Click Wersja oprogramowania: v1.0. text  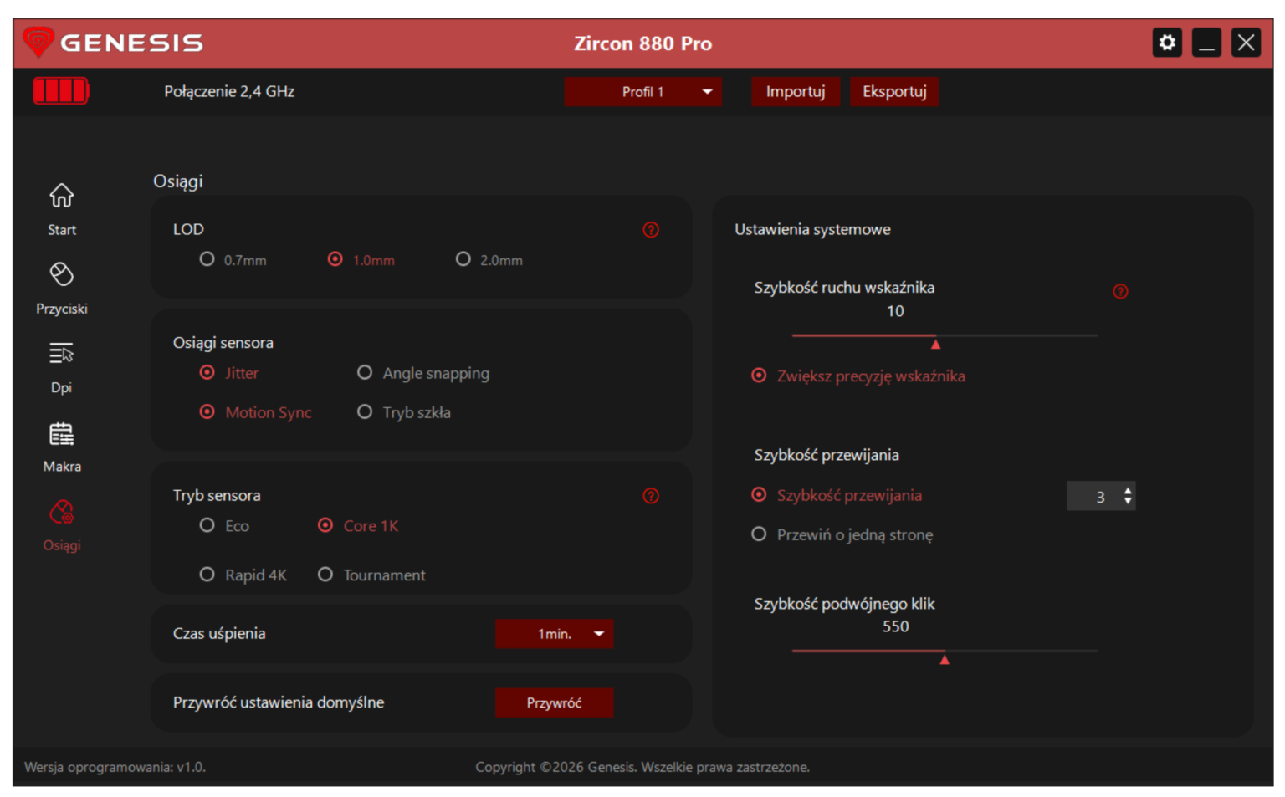(x=115, y=767)
